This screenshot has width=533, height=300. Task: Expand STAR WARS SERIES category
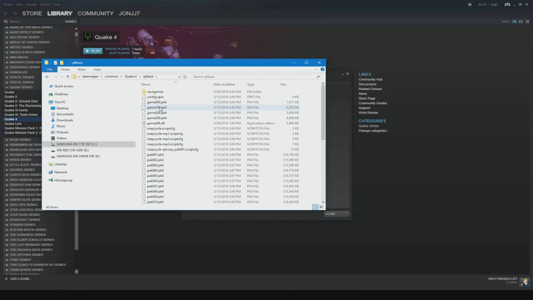pyautogui.click(x=7, y=215)
